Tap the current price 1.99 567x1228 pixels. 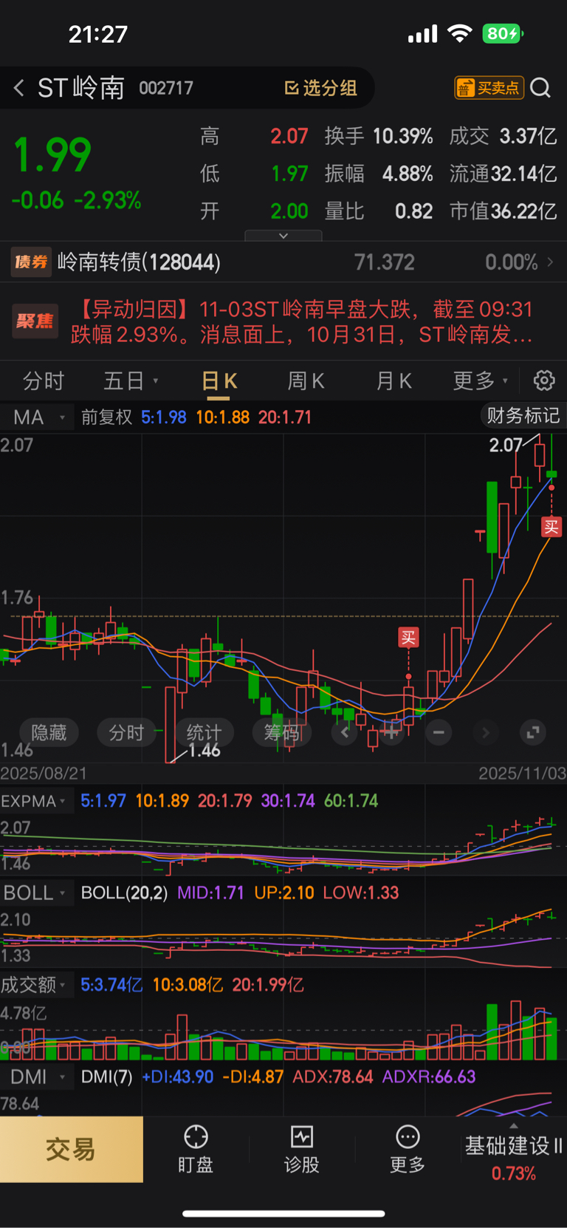[52, 154]
